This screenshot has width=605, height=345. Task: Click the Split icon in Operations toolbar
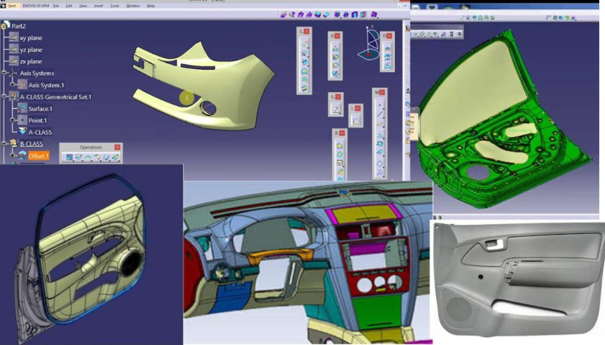tap(79, 157)
